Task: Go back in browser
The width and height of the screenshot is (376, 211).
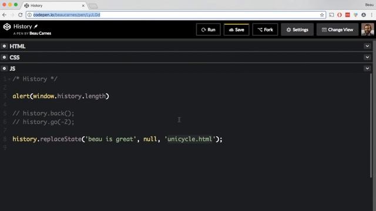Action: tap(4, 15)
